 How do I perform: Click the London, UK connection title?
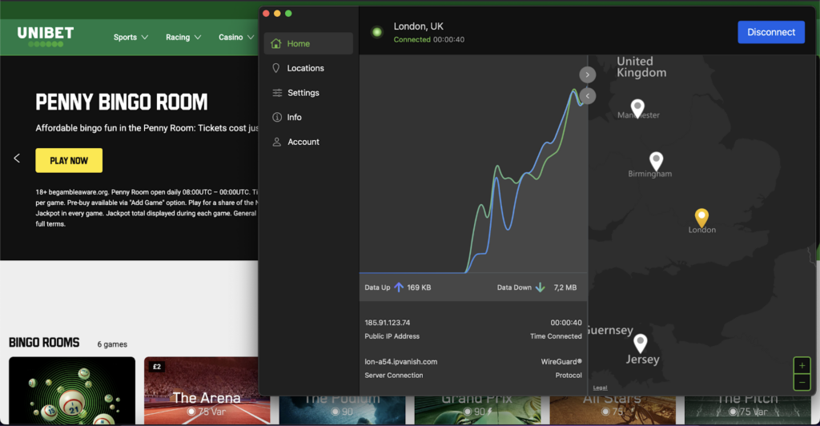[x=418, y=26]
